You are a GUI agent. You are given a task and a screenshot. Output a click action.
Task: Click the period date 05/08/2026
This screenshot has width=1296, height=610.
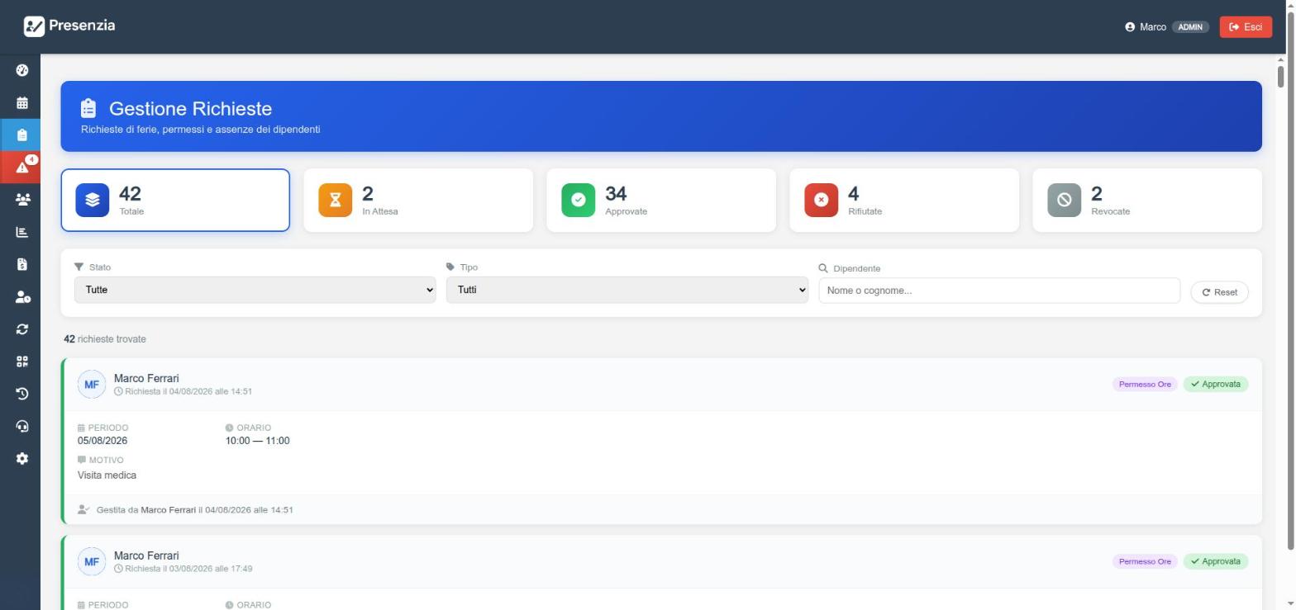pyautogui.click(x=102, y=441)
